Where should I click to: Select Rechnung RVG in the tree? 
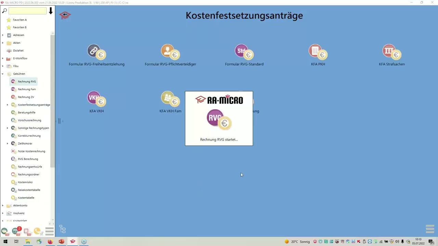(23, 82)
